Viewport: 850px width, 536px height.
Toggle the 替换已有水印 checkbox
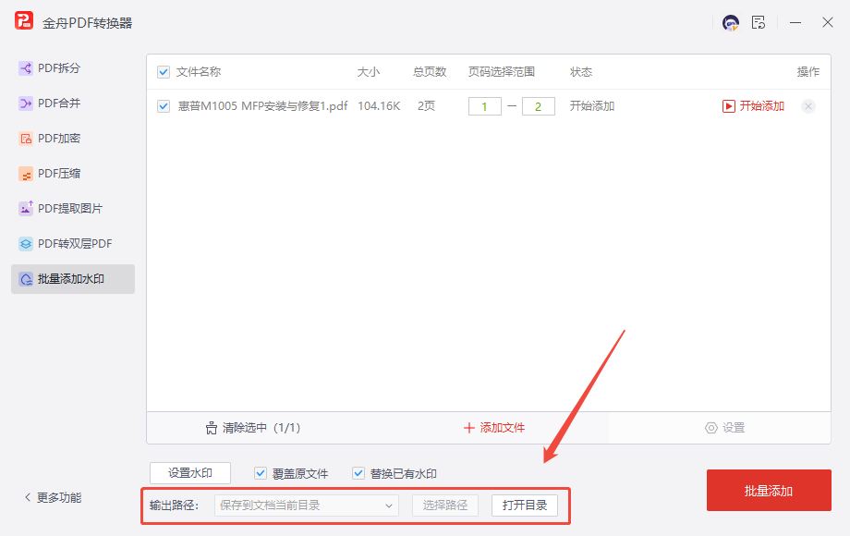point(358,473)
